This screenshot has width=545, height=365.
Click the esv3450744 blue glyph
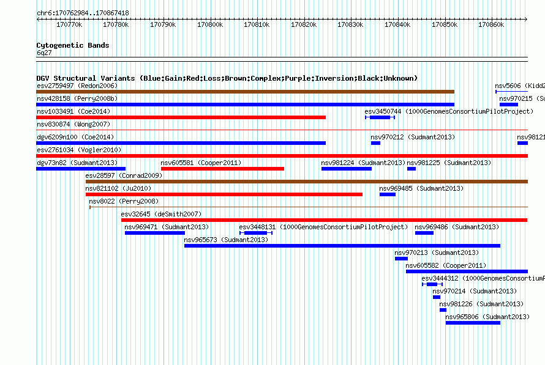click(x=380, y=117)
